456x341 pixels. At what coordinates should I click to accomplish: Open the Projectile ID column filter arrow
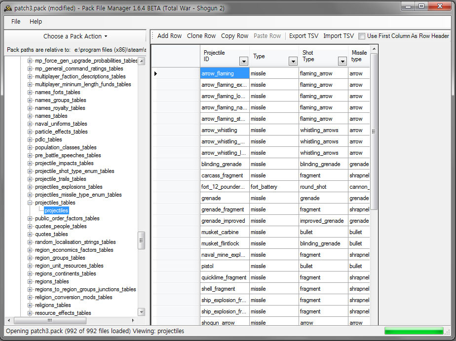pos(243,61)
